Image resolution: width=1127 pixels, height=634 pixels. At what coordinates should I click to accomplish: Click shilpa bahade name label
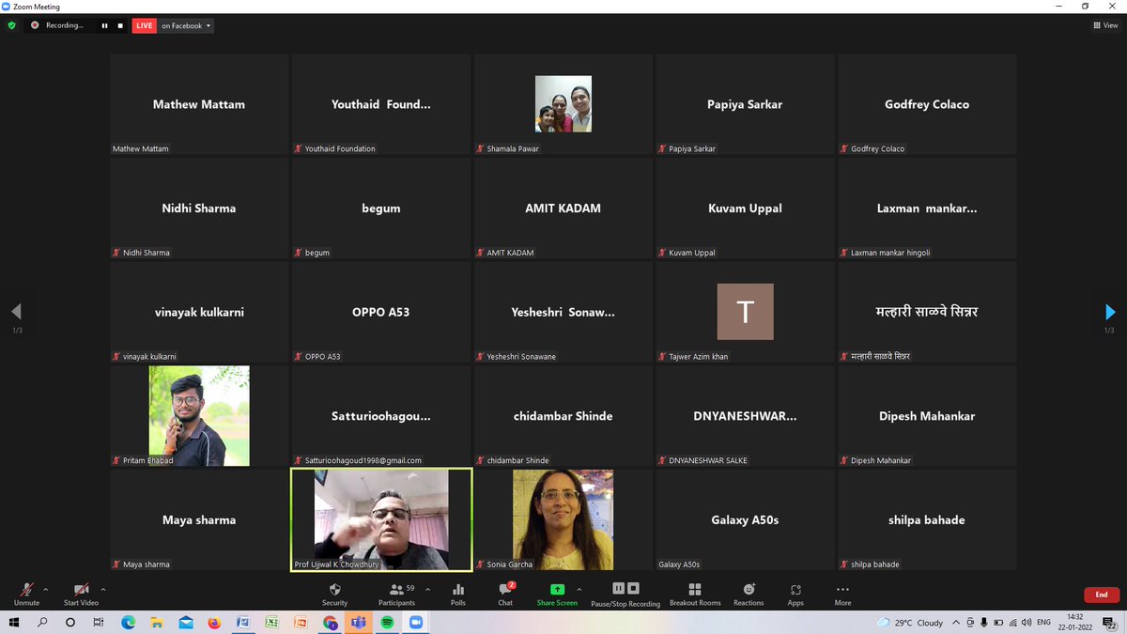(x=875, y=564)
